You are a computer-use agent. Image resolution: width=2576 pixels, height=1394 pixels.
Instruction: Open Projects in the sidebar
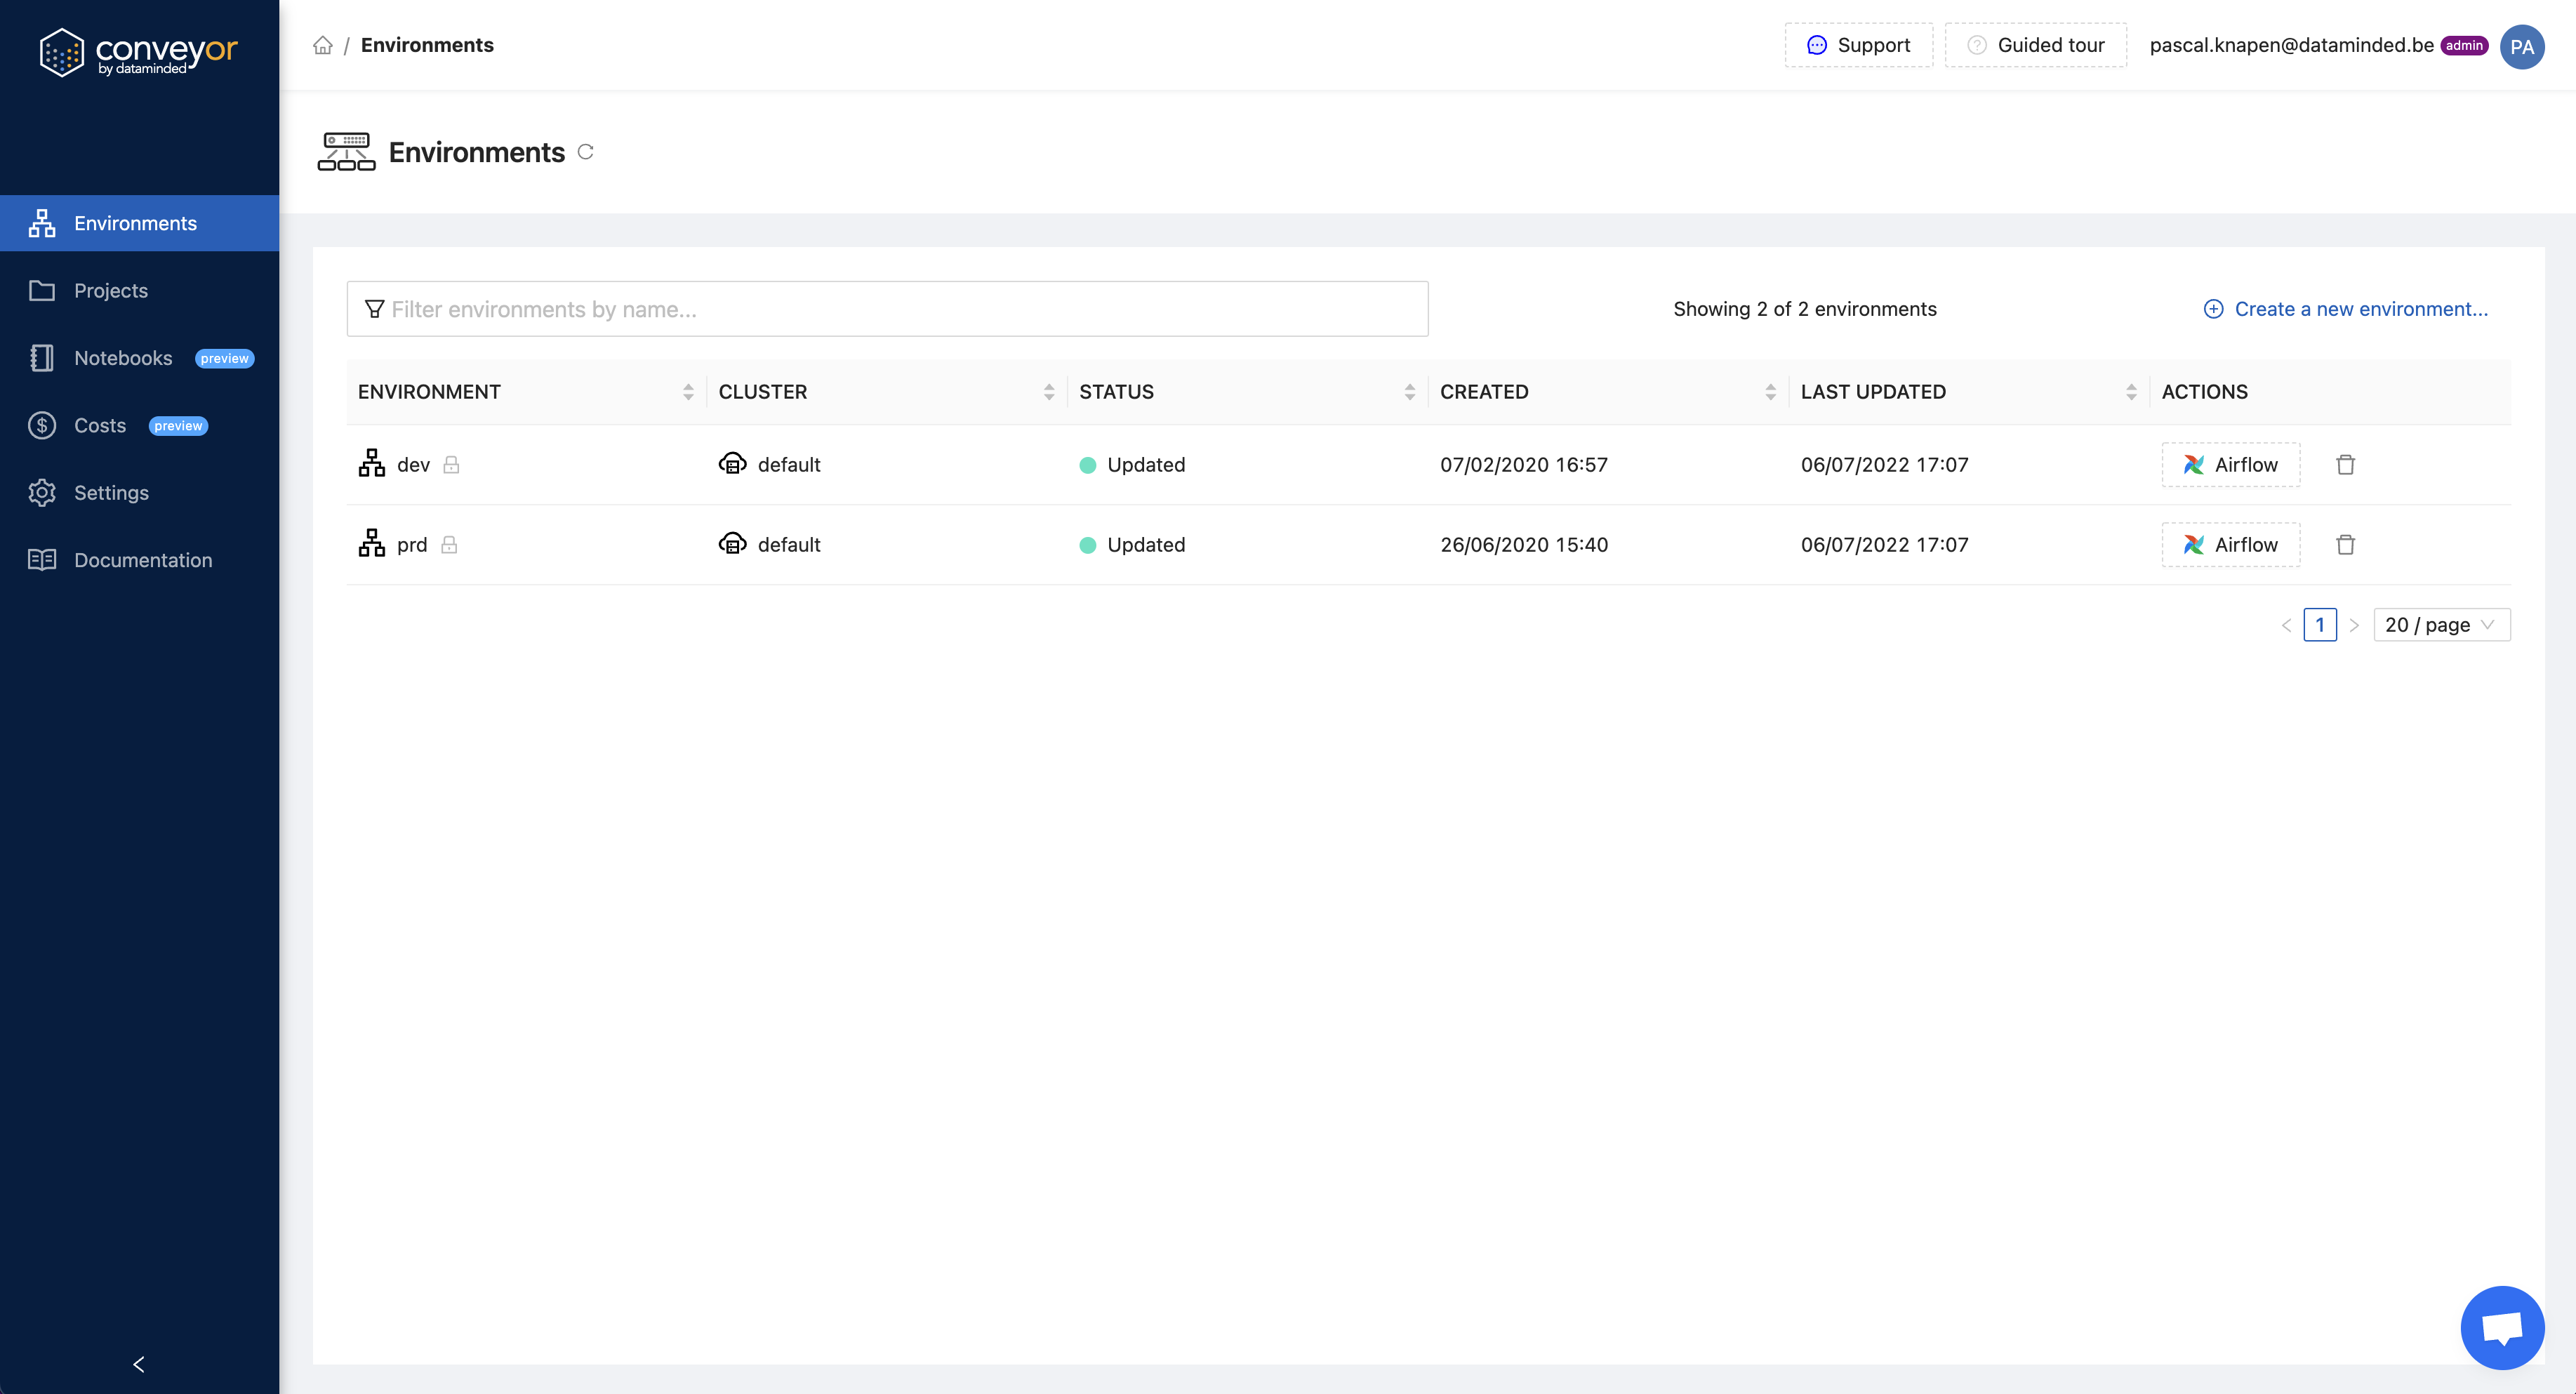pyautogui.click(x=111, y=291)
